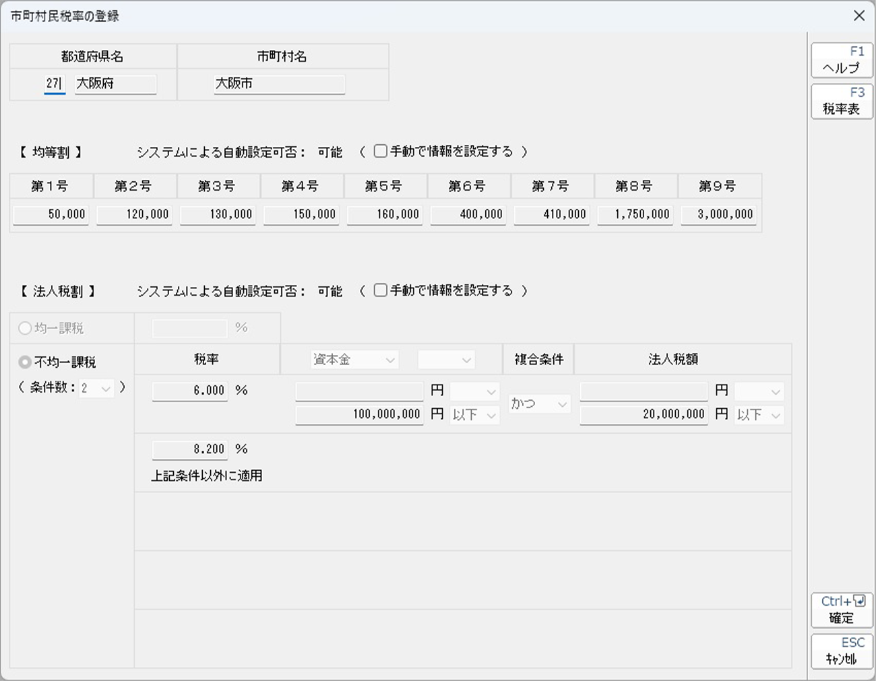Open the 条件数 count dropdown
Image resolution: width=876 pixels, height=681 pixels.
pos(97,388)
